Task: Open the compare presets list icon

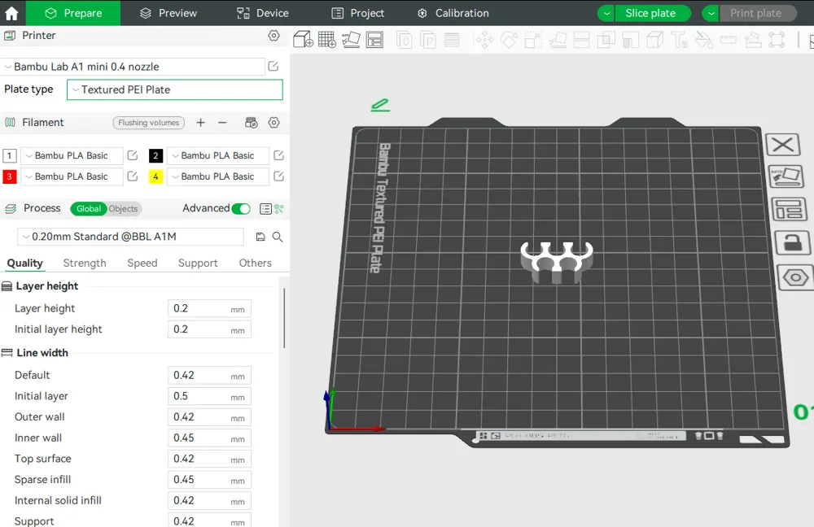Action: pyautogui.click(x=265, y=208)
